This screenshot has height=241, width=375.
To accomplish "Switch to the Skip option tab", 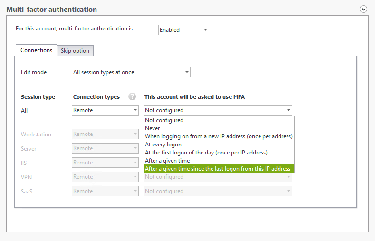I will (x=75, y=51).
